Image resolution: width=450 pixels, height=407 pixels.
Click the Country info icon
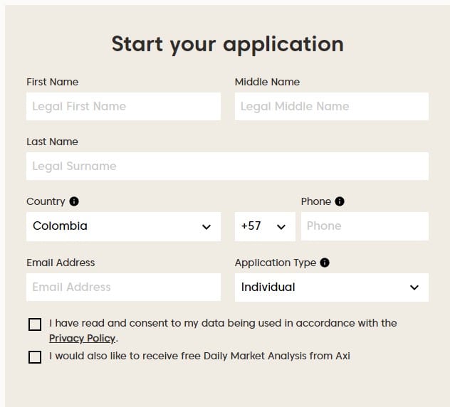coord(74,201)
